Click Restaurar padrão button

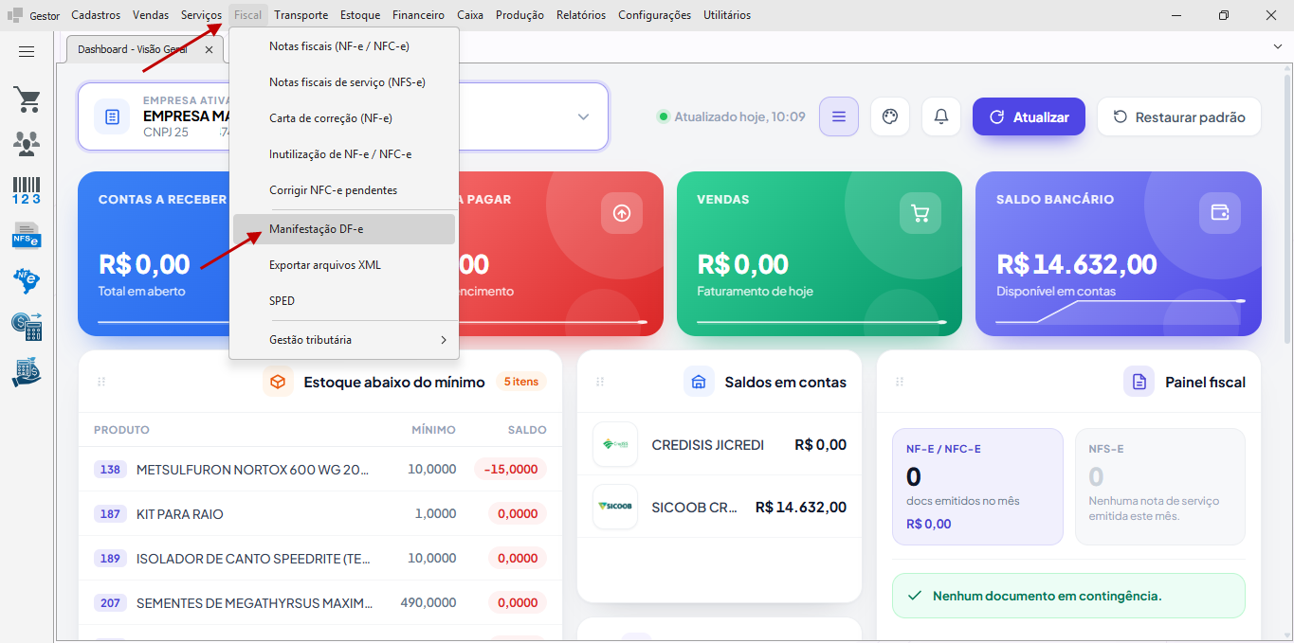1179,116
